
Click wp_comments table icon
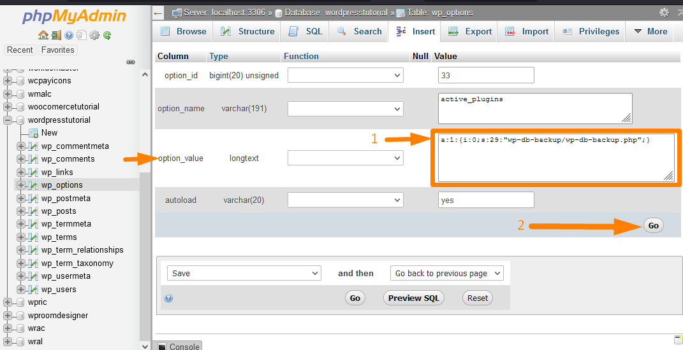33,158
